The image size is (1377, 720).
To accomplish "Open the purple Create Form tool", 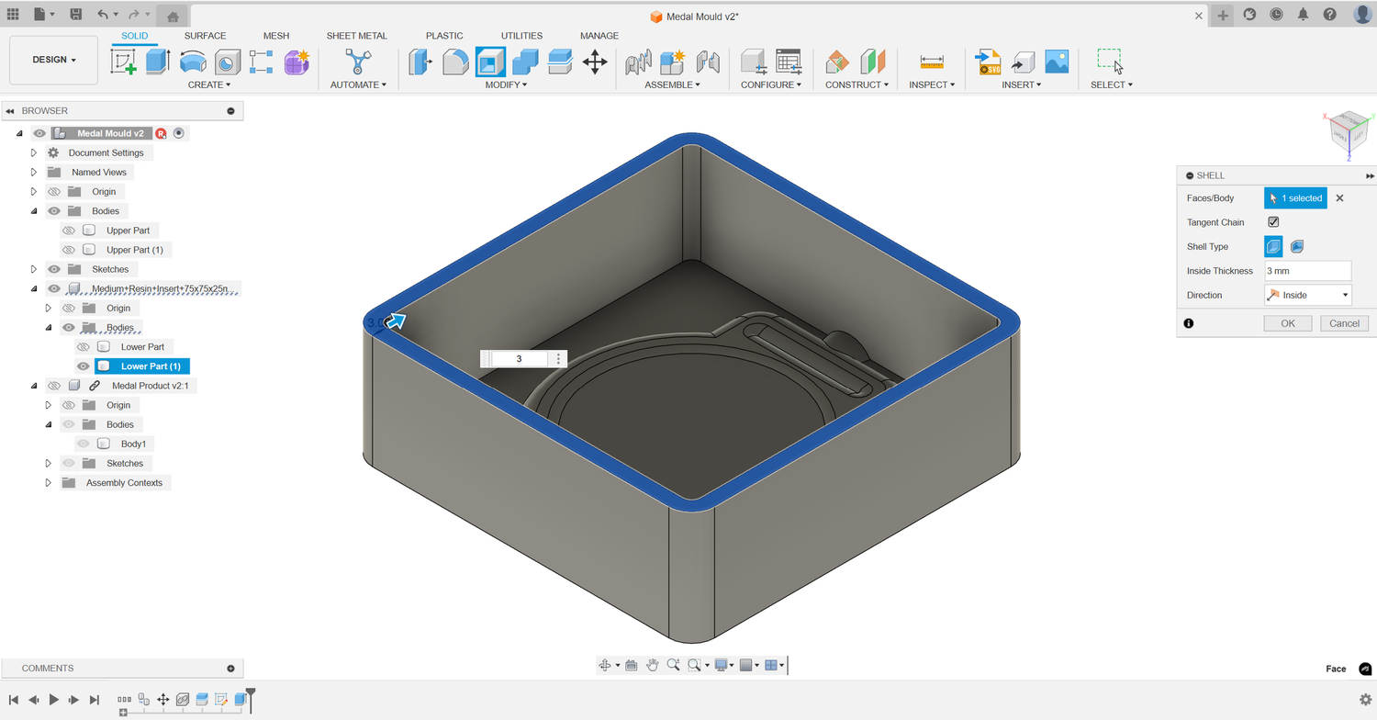I will 297,62.
